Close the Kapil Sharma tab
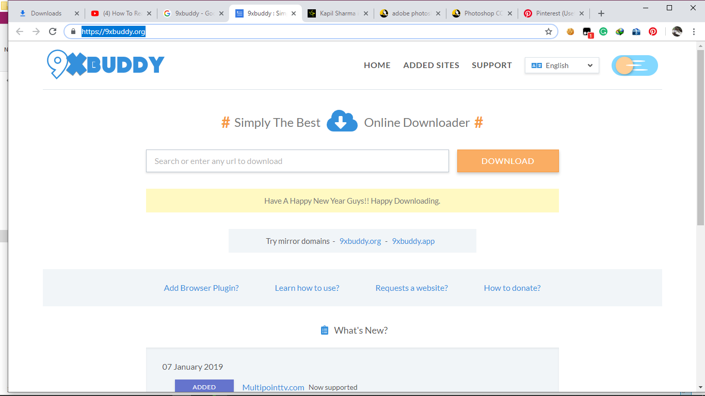 coord(366,13)
